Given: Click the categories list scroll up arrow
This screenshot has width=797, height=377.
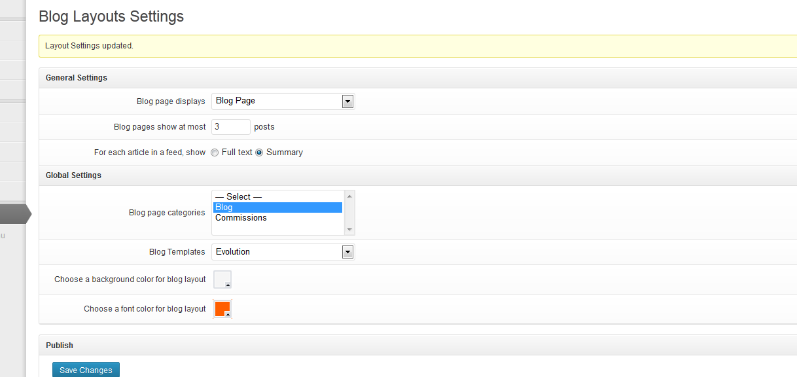Looking at the screenshot, I should click(x=349, y=196).
